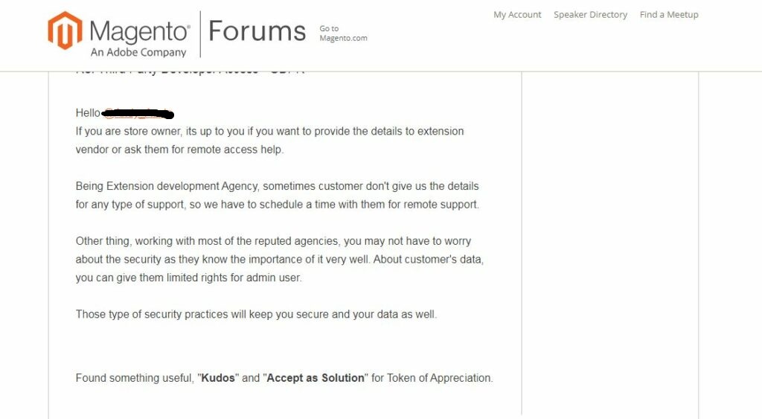Click the orange Magento hexagon logo
Screen dimensions: 762x419
pyautogui.click(x=65, y=31)
